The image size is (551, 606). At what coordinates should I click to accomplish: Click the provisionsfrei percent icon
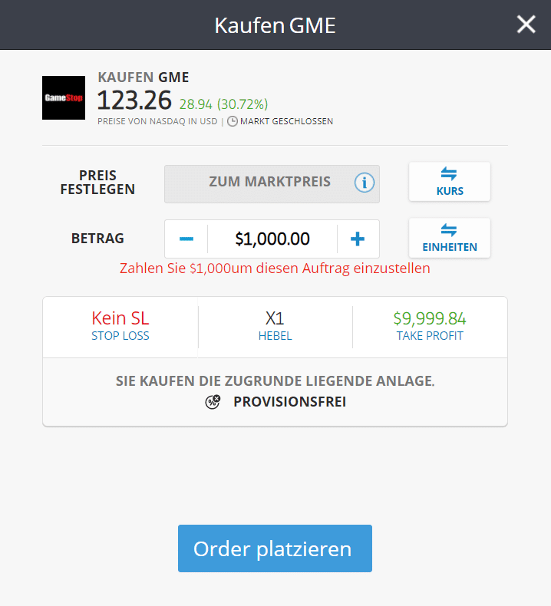pos(213,402)
